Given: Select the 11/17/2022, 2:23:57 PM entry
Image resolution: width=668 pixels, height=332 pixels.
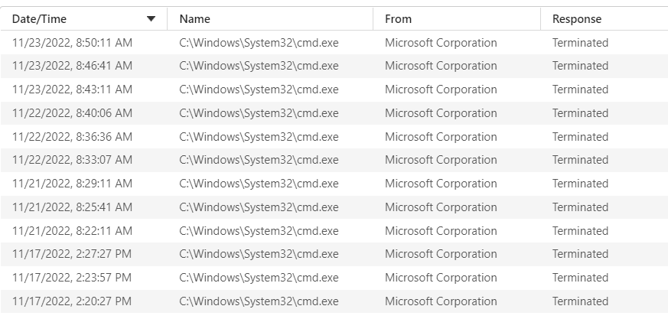Looking at the screenshot, I should click(334, 278).
